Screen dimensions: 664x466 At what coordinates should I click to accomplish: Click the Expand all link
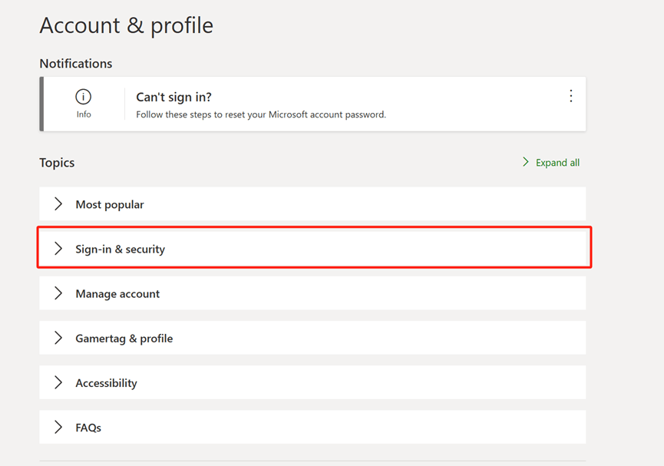click(557, 163)
